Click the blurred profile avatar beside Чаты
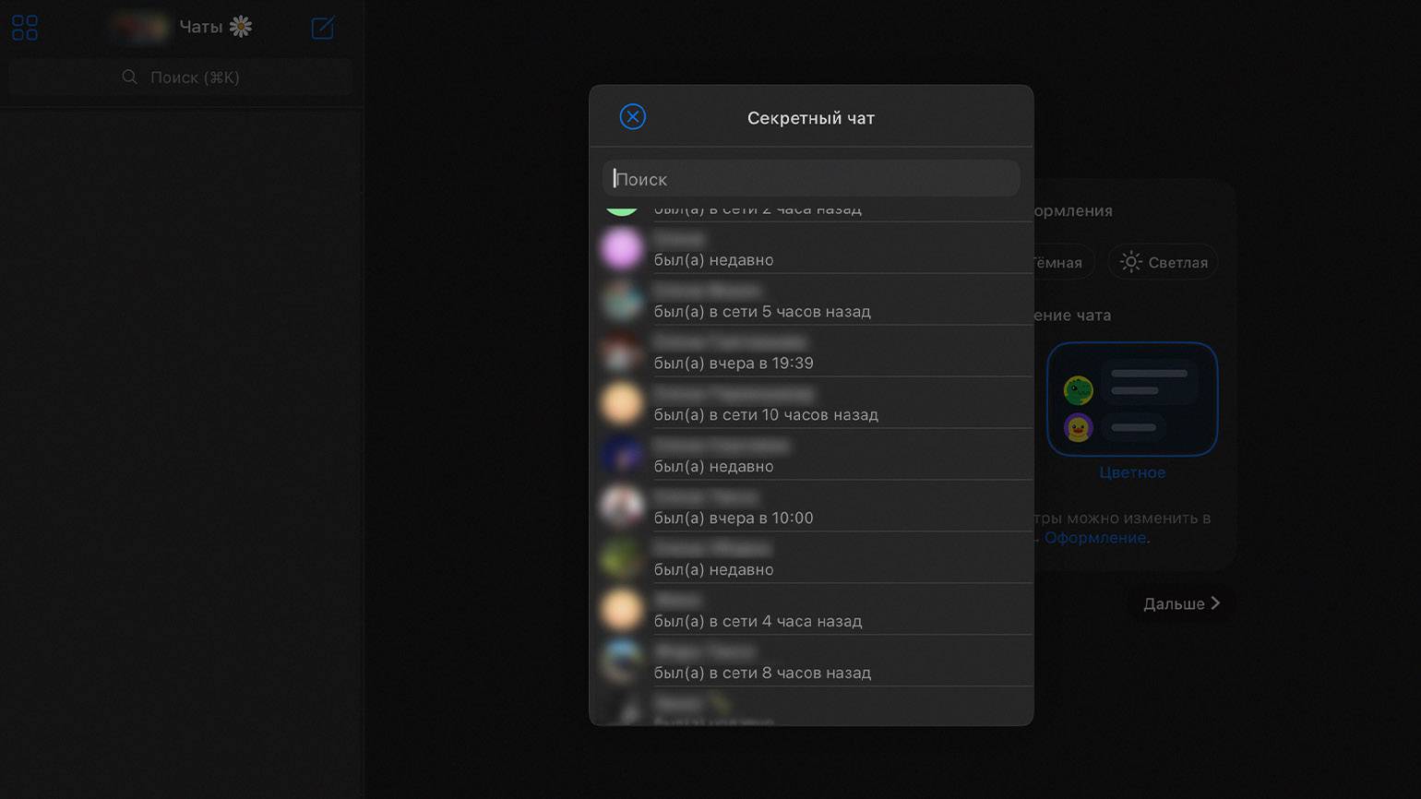 pos(139,28)
